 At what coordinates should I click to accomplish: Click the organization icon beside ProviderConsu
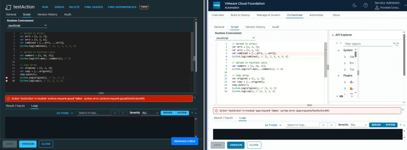(377, 8)
